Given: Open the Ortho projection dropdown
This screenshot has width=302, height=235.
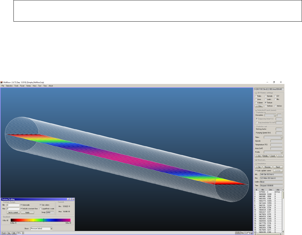Looking at the screenshot, I should [23, 233].
